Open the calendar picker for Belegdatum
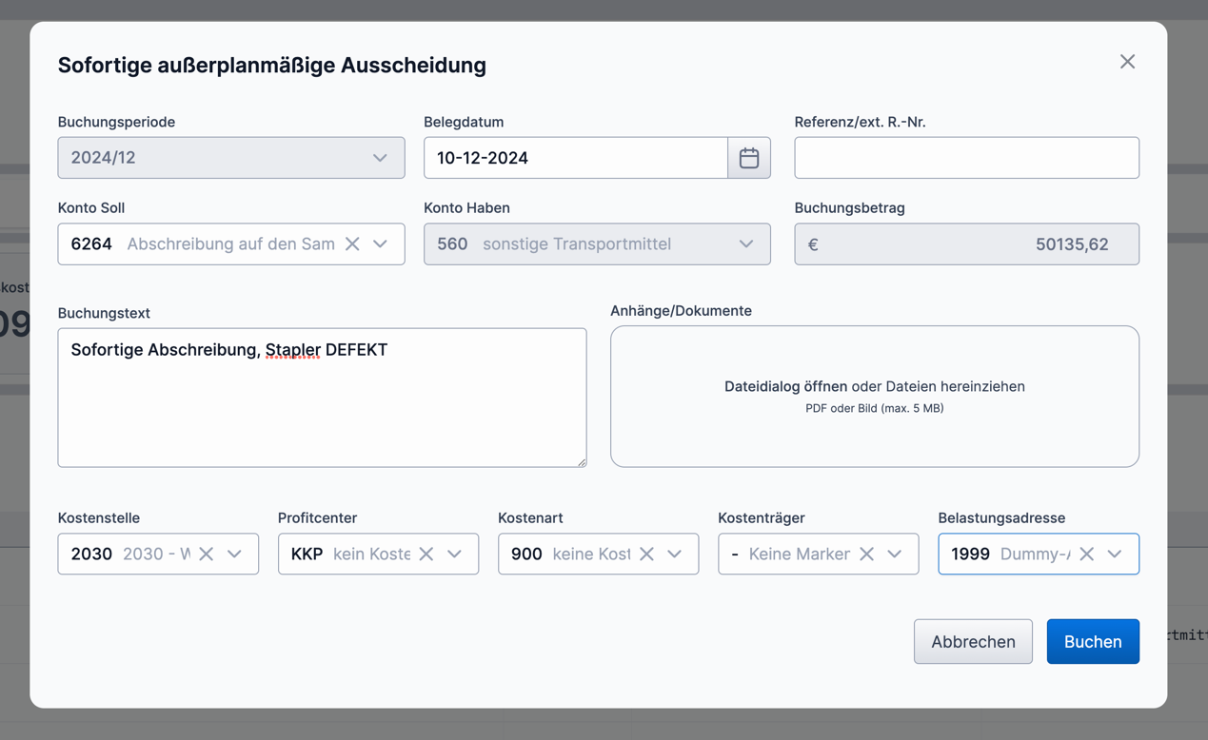The height and width of the screenshot is (740, 1208). [x=749, y=157]
